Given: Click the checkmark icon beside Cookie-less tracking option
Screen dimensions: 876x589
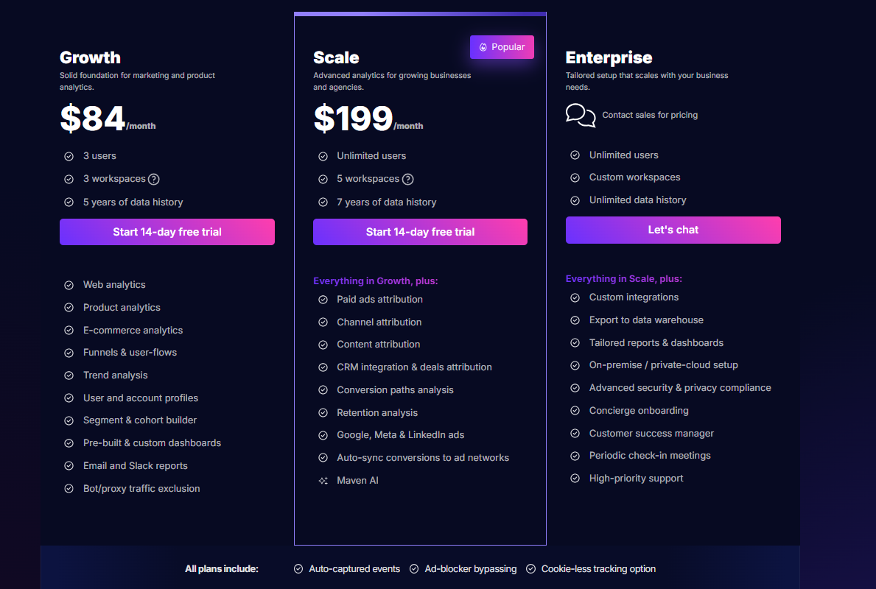Looking at the screenshot, I should pos(530,568).
